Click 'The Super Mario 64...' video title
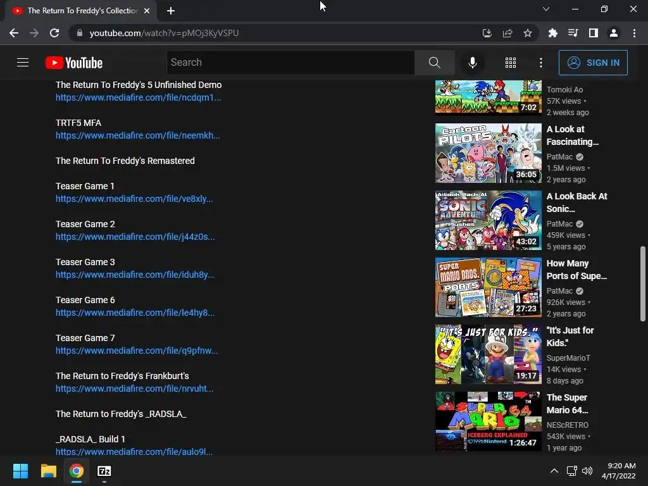 (567, 404)
